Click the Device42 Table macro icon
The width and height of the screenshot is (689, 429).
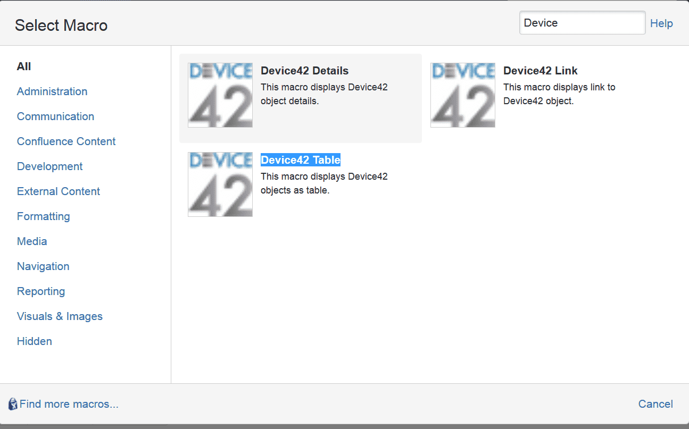click(220, 184)
